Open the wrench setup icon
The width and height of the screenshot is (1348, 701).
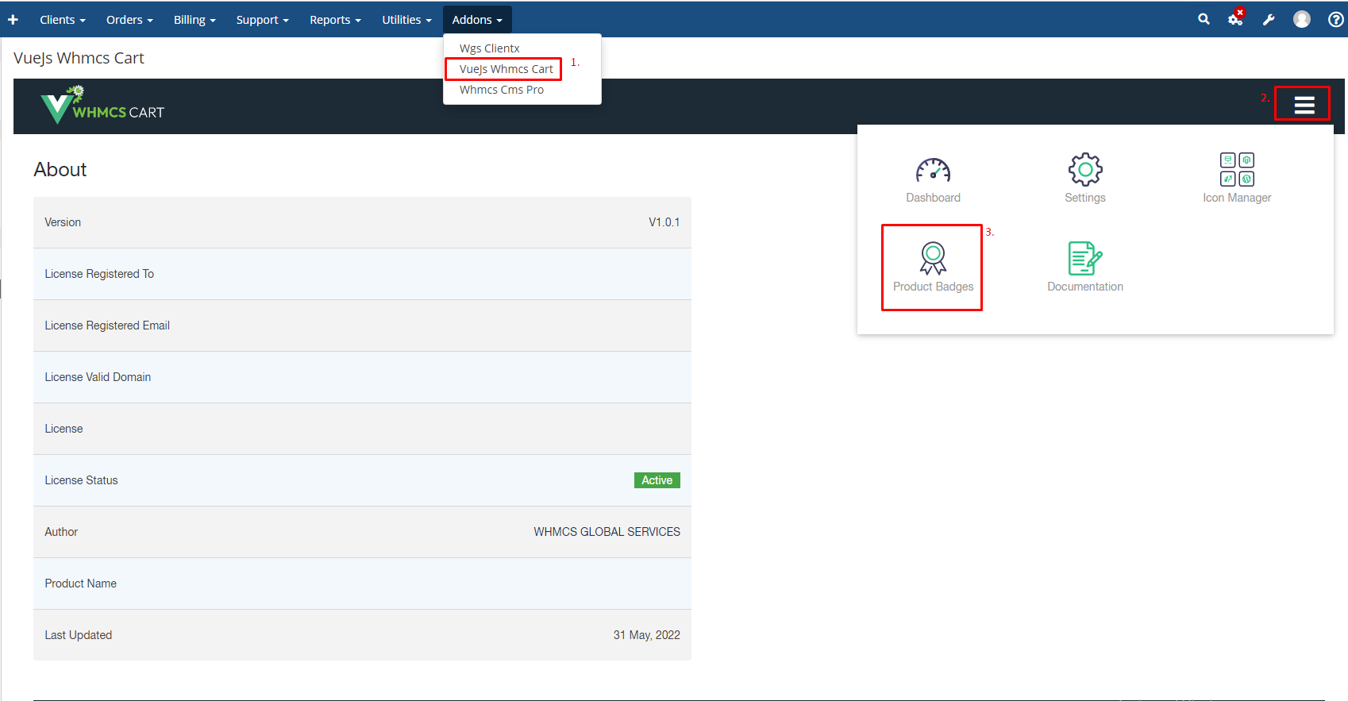1269,19
